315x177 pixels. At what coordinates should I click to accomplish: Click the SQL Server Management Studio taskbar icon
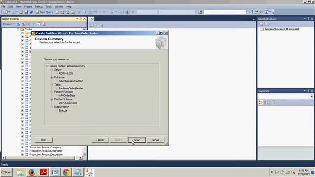(89, 172)
